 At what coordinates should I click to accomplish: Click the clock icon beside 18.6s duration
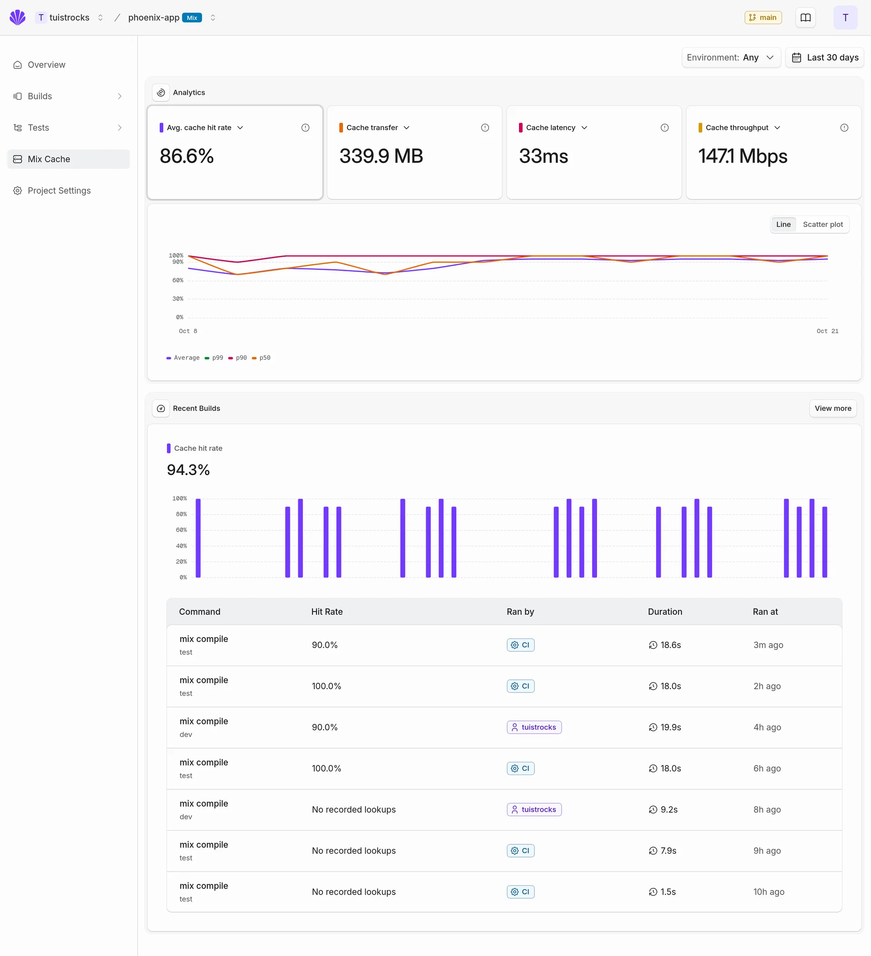click(653, 645)
